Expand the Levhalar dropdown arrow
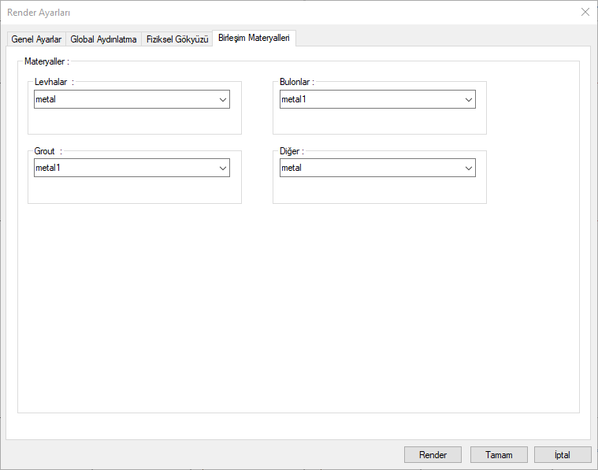The width and height of the screenshot is (598, 470). 223,99
